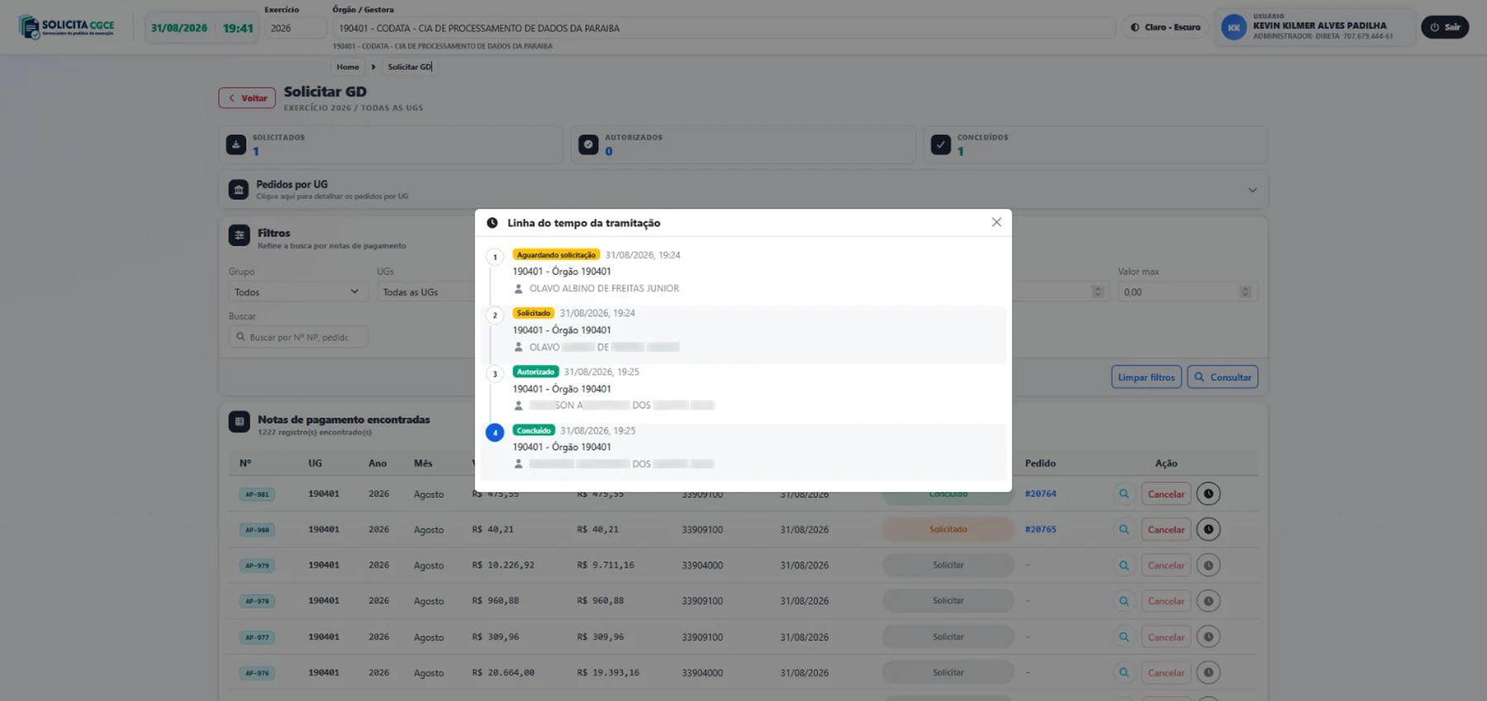Screen dimensions: 1487x701
Task: Click the Solicita CGCE logo
Action: tap(66, 27)
